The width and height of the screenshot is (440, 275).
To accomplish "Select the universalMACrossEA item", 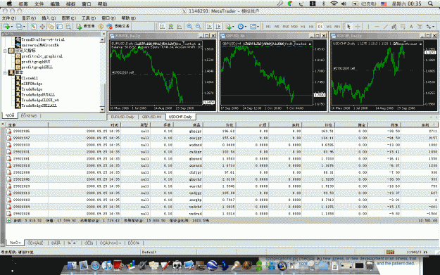I will click(x=40, y=45).
